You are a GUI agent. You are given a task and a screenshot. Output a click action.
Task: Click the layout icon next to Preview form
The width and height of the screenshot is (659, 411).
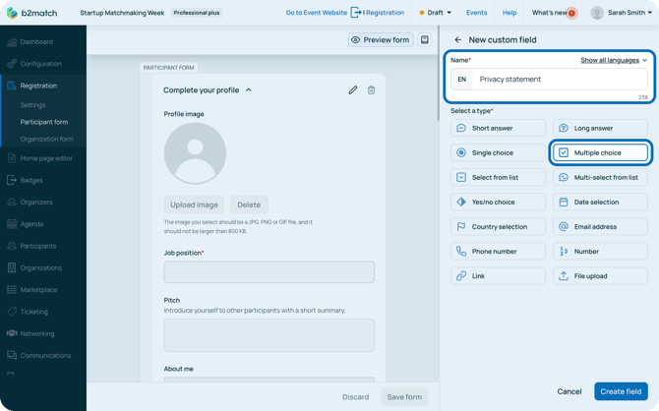[x=425, y=40]
